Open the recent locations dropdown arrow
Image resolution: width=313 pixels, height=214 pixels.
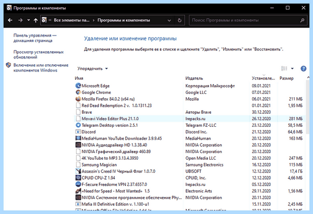click(x=29, y=20)
